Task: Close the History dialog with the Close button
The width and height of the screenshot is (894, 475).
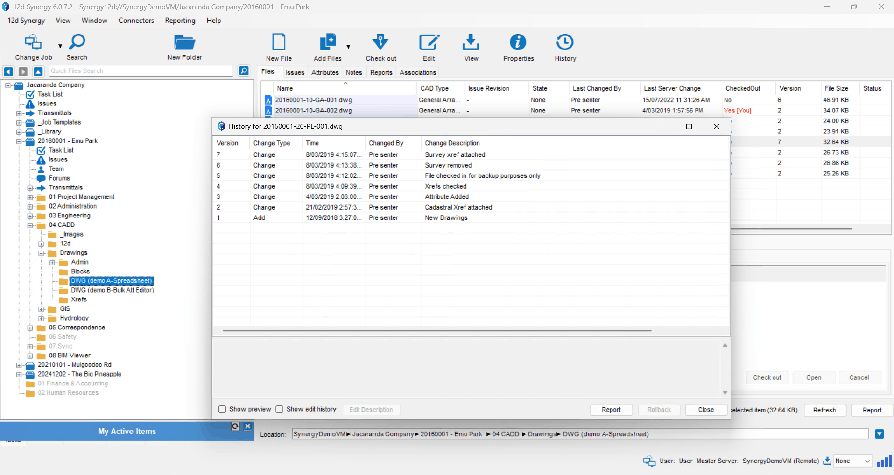Action: (x=706, y=410)
